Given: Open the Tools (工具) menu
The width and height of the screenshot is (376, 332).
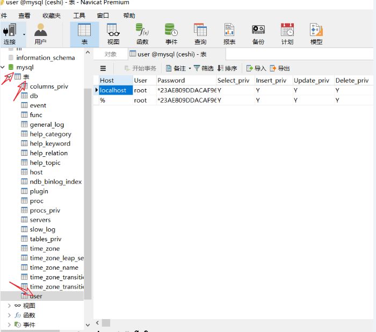Looking at the screenshot, I should [x=79, y=16].
